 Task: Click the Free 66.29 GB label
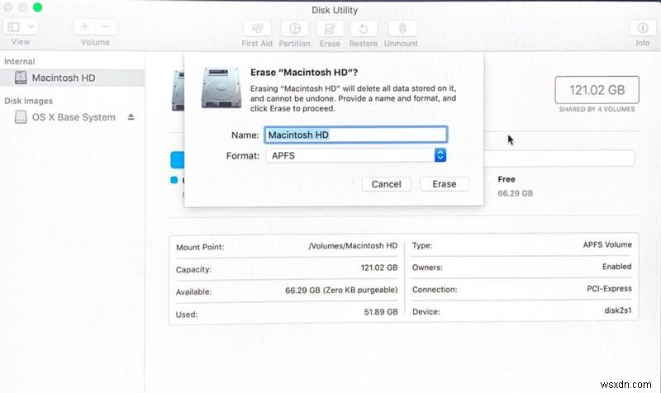515,187
